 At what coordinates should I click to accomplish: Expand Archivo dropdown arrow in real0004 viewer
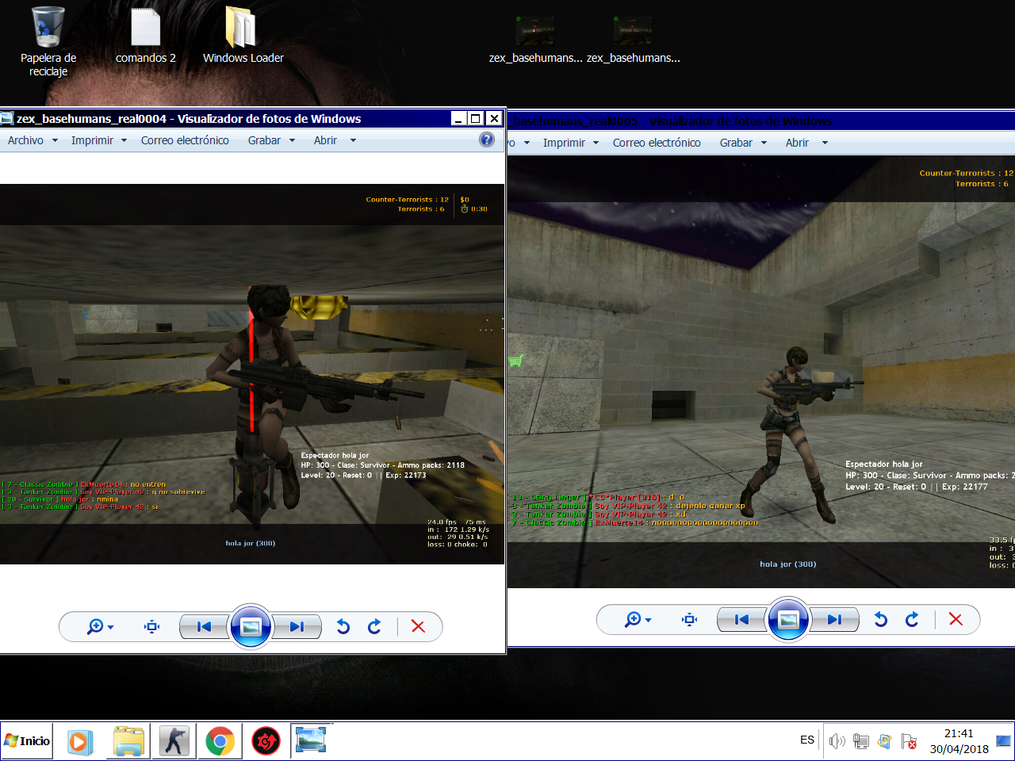click(55, 140)
